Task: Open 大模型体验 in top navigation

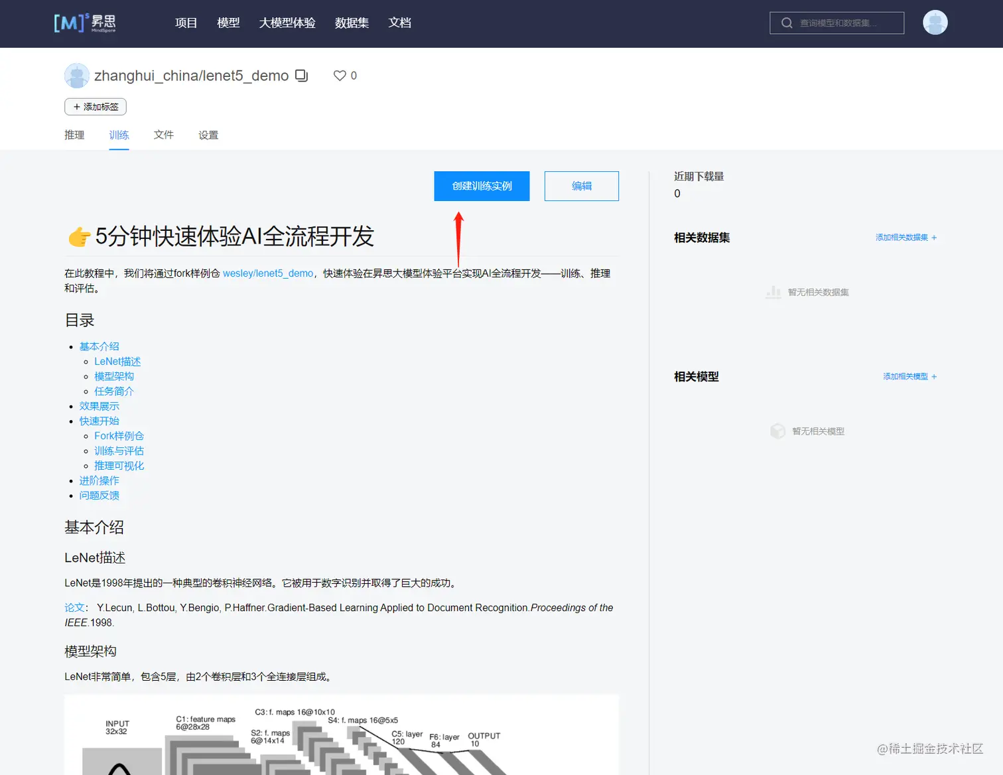Action: point(287,23)
